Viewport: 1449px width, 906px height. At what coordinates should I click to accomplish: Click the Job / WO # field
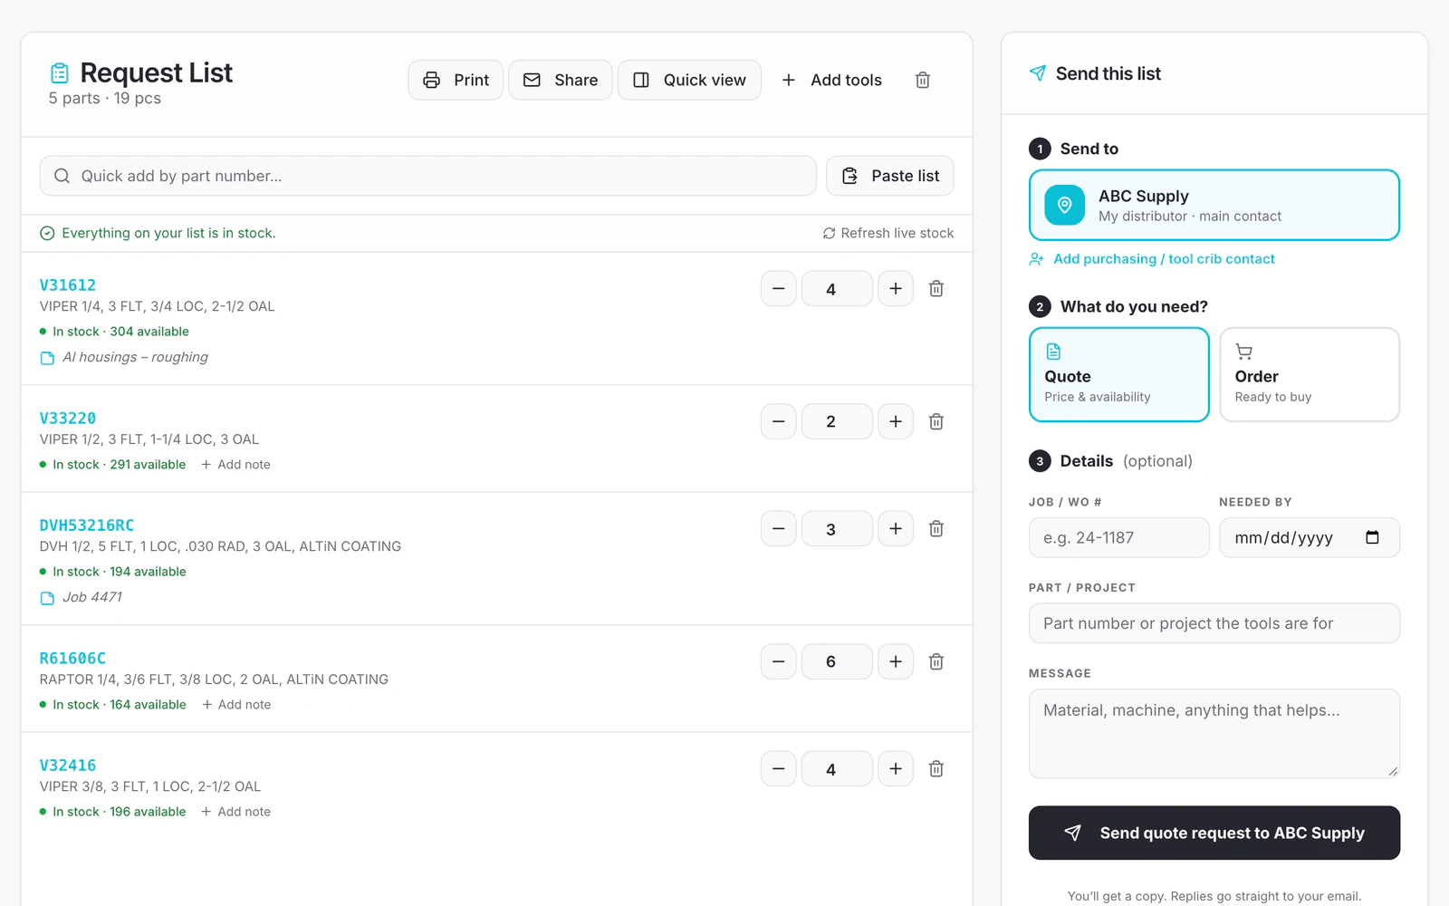pyautogui.click(x=1119, y=537)
